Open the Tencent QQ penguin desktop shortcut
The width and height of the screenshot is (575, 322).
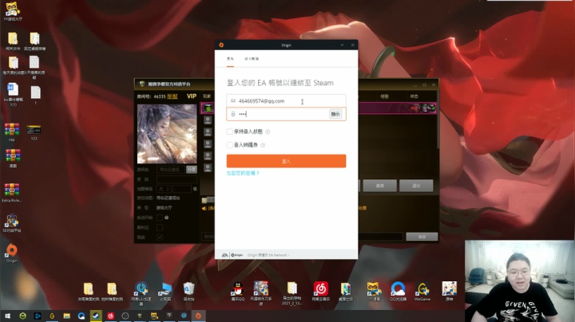coord(238,292)
